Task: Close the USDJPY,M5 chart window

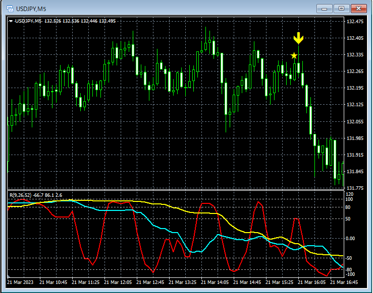Action: coord(359,9)
